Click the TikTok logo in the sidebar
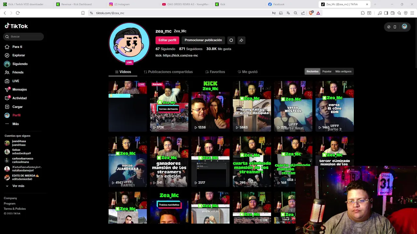This screenshot has width=417, height=234. 16,26
